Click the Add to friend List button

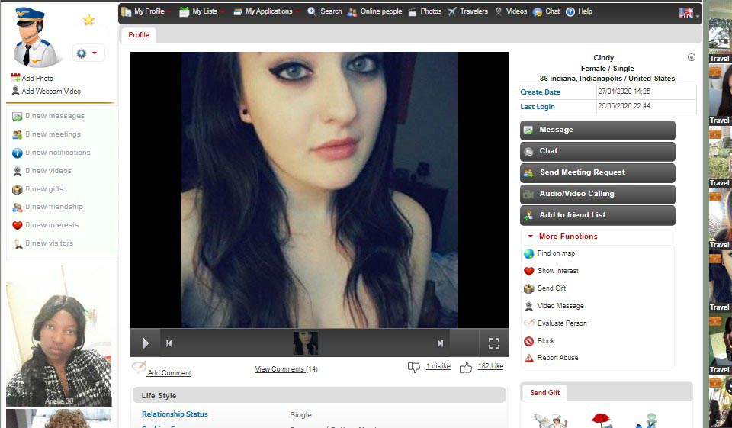(597, 215)
